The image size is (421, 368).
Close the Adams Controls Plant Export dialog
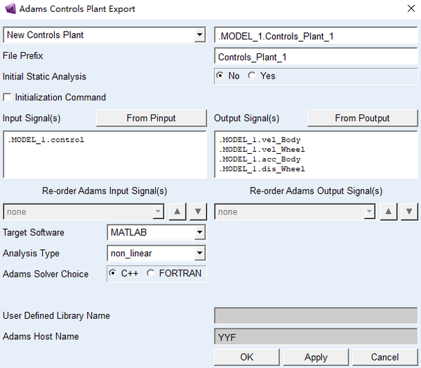click(410, 9)
